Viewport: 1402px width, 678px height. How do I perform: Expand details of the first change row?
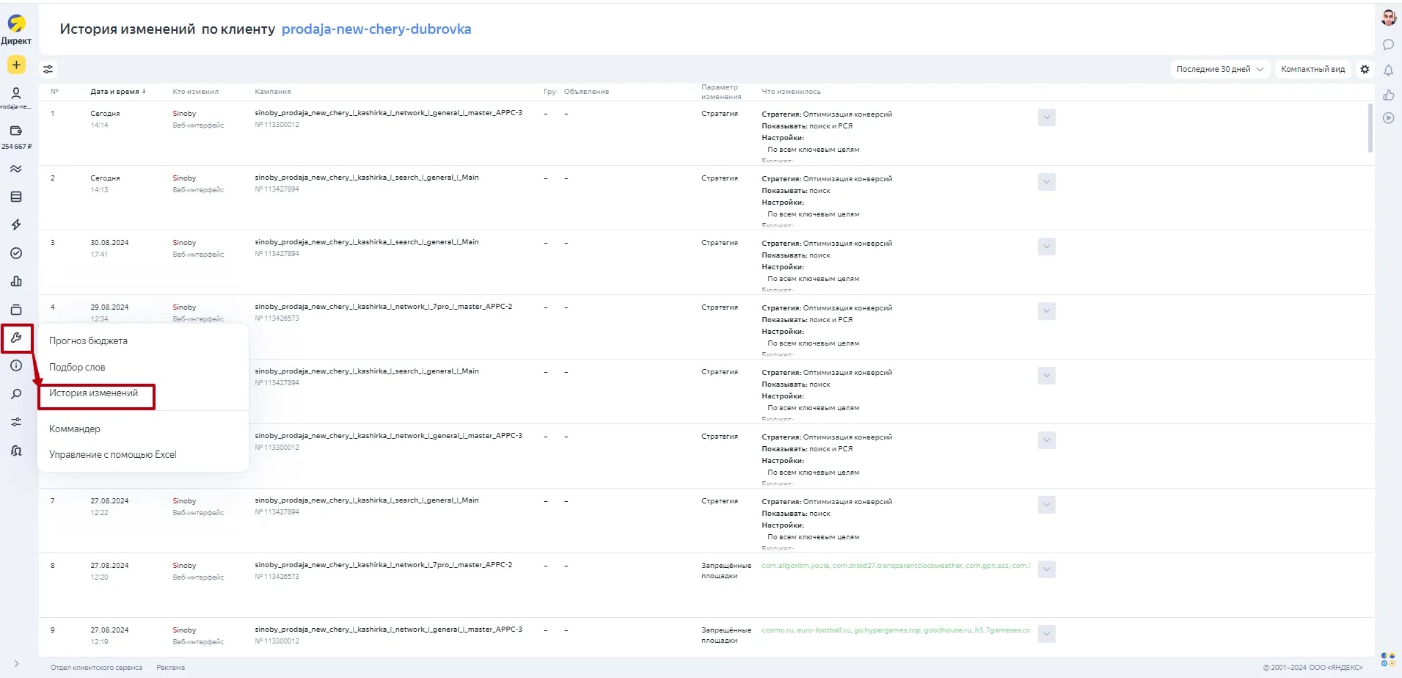click(1047, 117)
